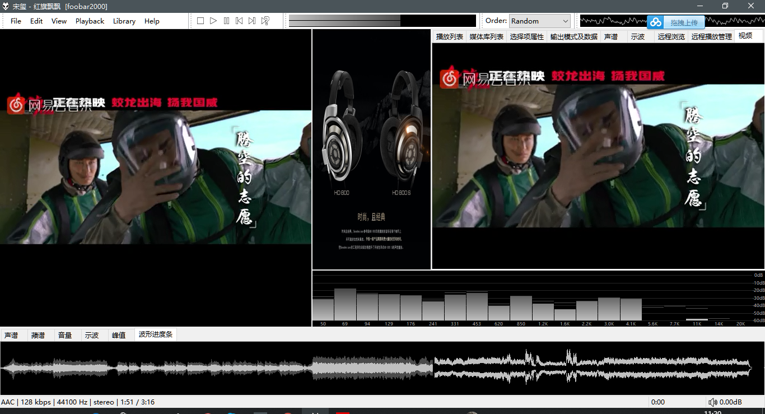This screenshot has height=414, width=765.
Task: Enable the 示波 view
Action: point(91,334)
